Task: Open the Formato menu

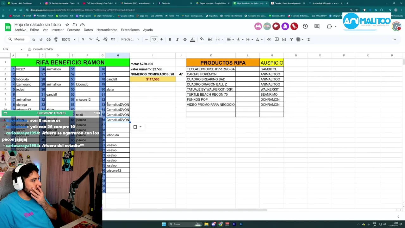Action: tap(74, 30)
